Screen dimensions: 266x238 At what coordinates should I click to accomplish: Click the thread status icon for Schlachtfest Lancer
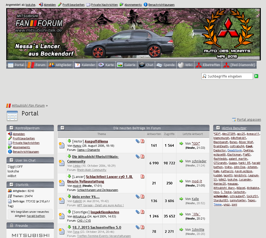coord(62,183)
